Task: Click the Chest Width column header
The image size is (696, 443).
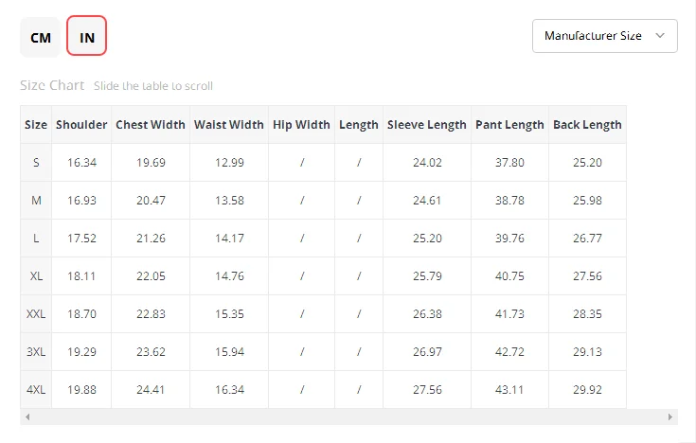Action: [151, 124]
